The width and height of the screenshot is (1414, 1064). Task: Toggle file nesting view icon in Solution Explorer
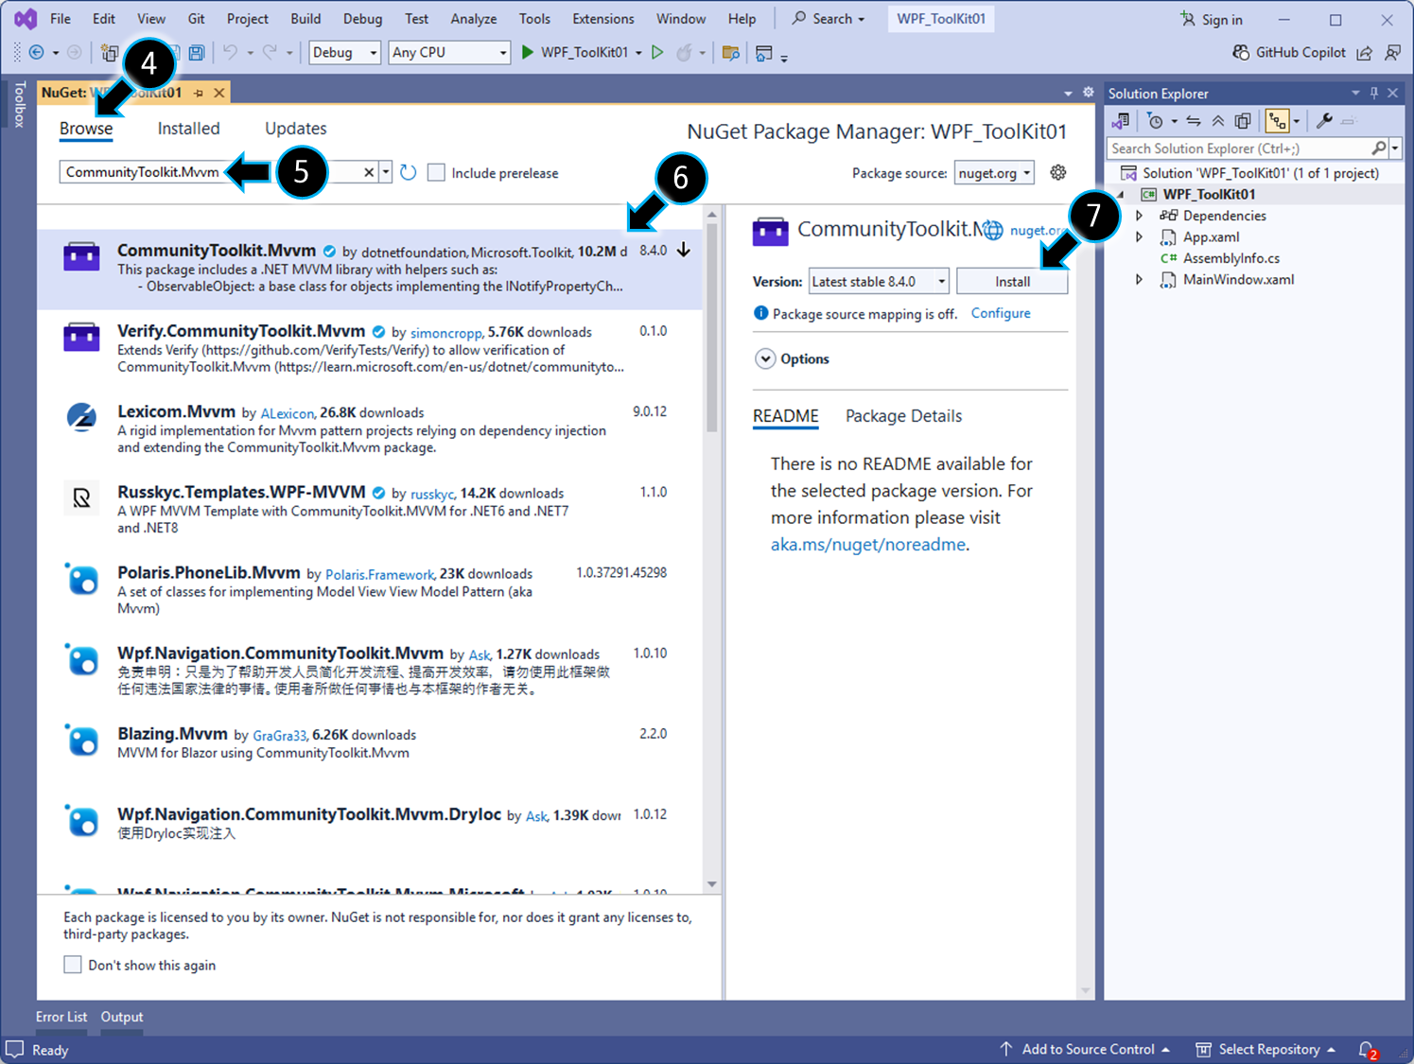pos(1278,121)
